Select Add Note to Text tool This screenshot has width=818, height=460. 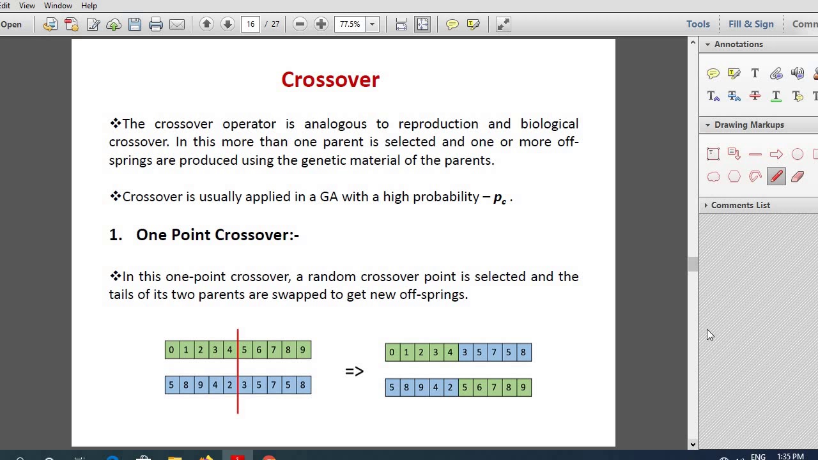(x=798, y=96)
